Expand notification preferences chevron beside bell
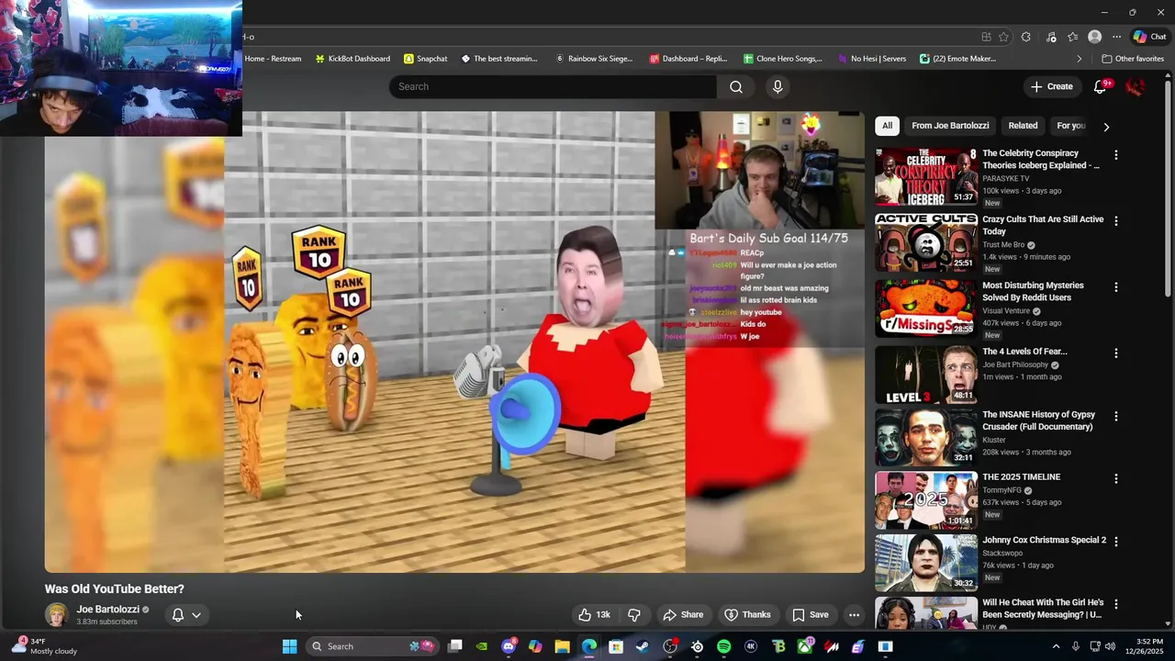The image size is (1175, 661). (196, 615)
